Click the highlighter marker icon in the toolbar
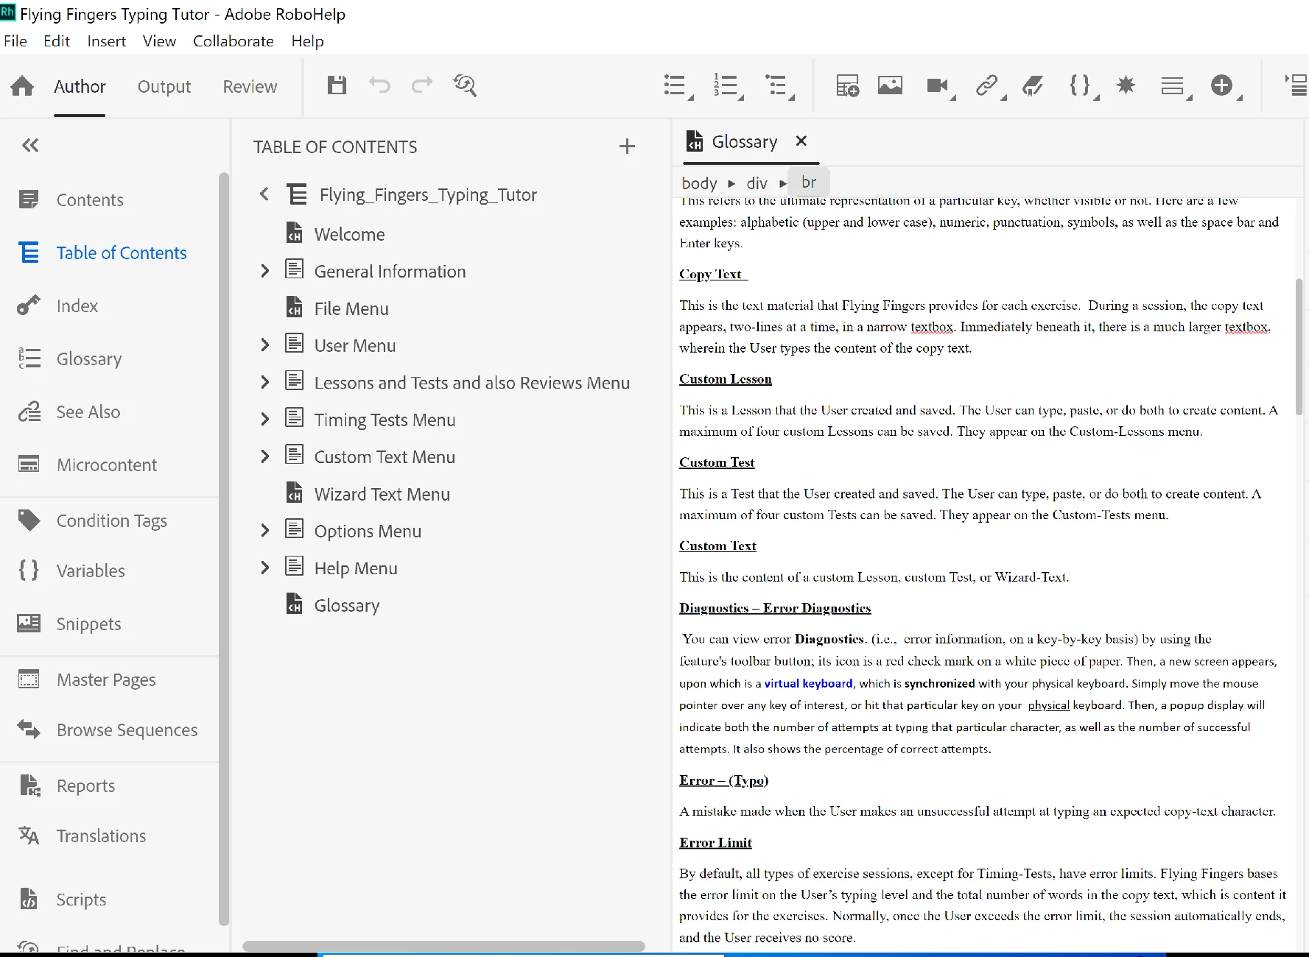The image size is (1309, 957). (x=1033, y=86)
